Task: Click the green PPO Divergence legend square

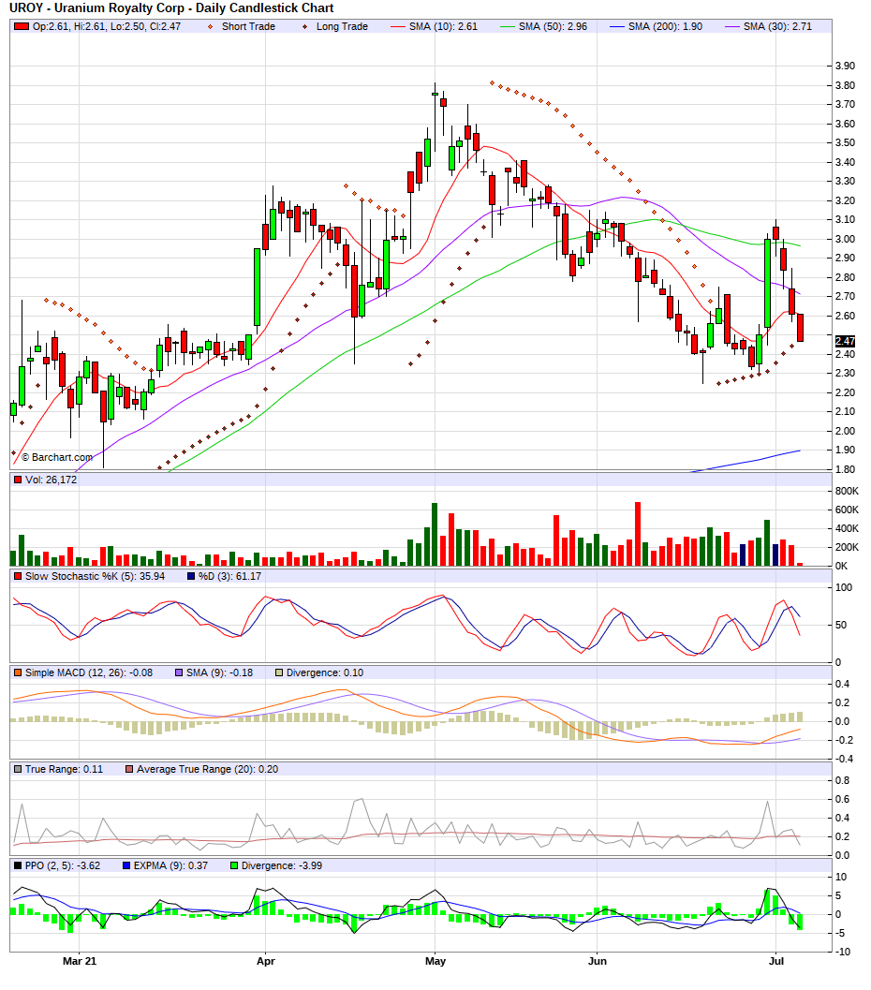Action: pyautogui.click(x=234, y=866)
